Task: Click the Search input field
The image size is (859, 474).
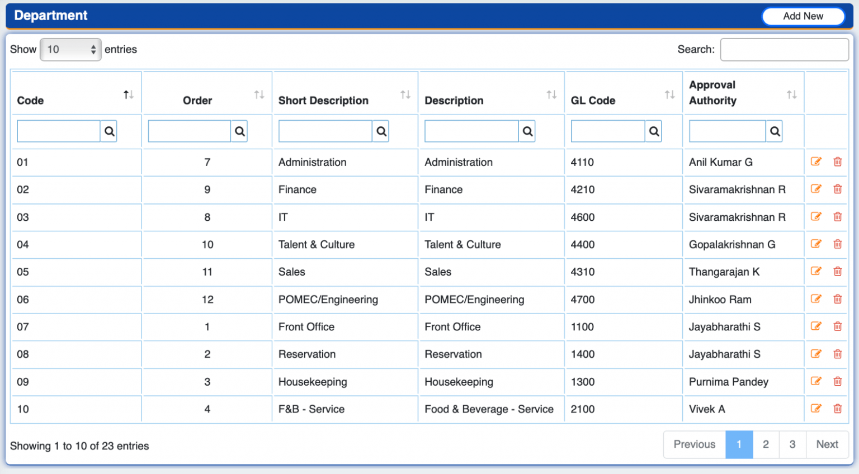Action: coord(784,49)
